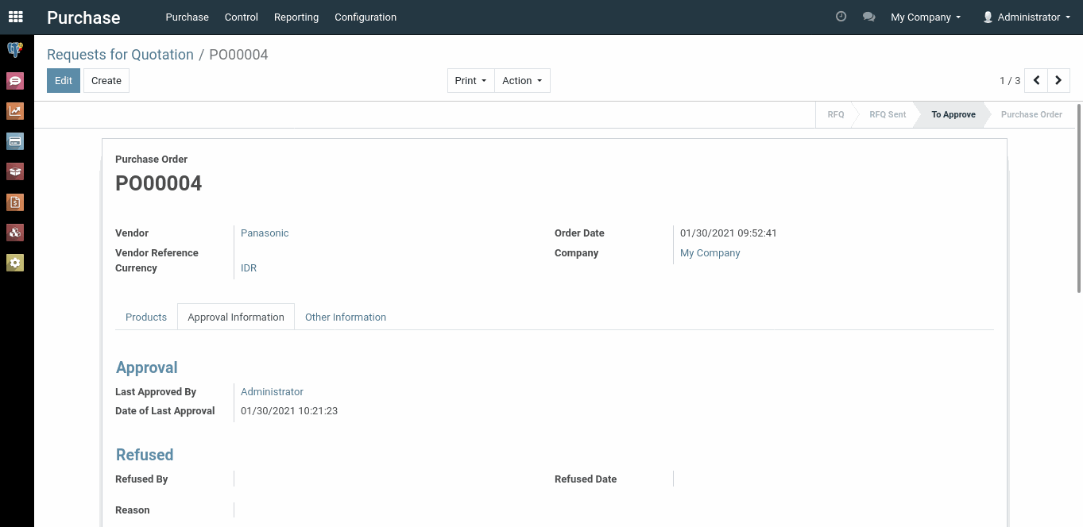Open the Settings gear icon in sidebar
The image size is (1083, 527).
[15, 263]
